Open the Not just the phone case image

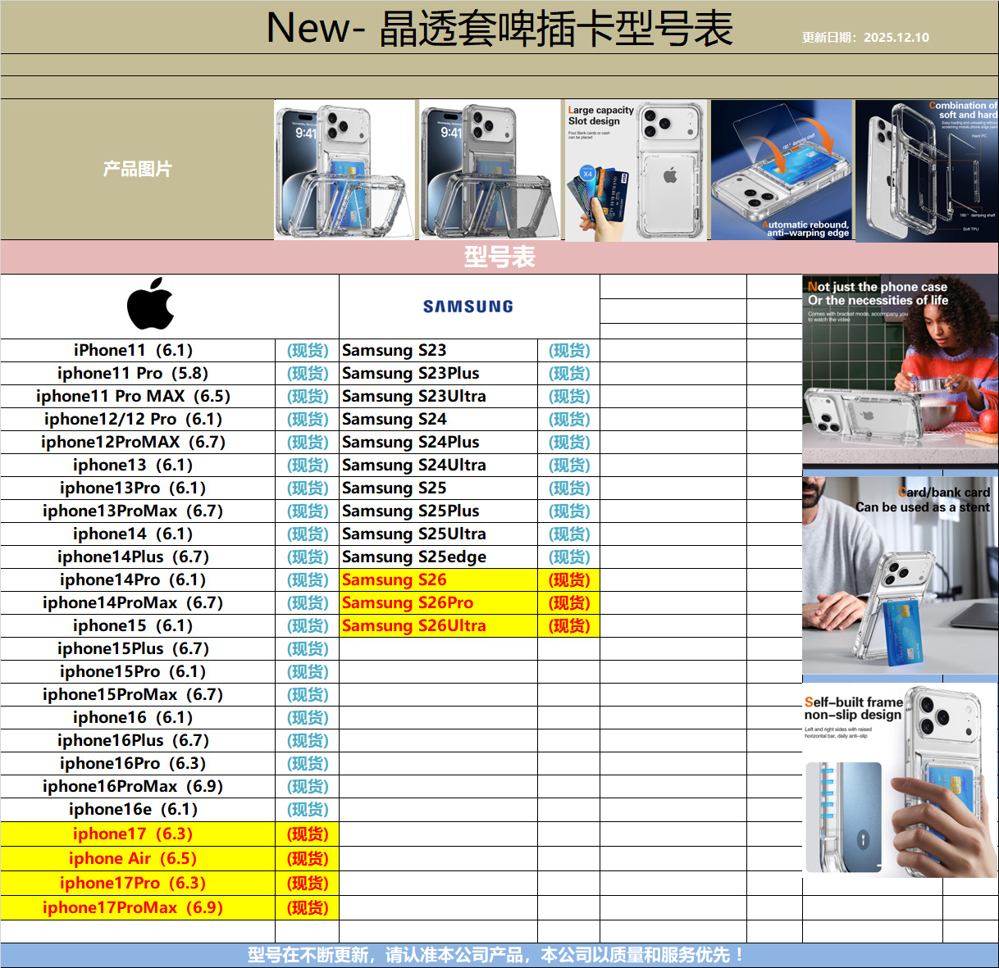point(901,372)
